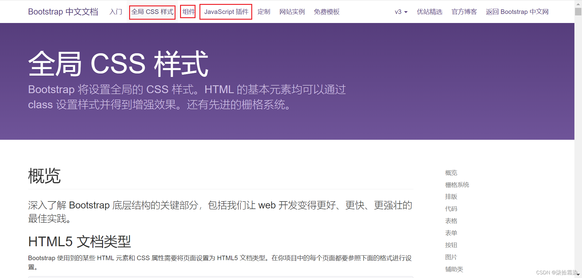582x278 pixels.
Task: Open 按钮 in the side navigation
Action: pyautogui.click(x=451, y=245)
